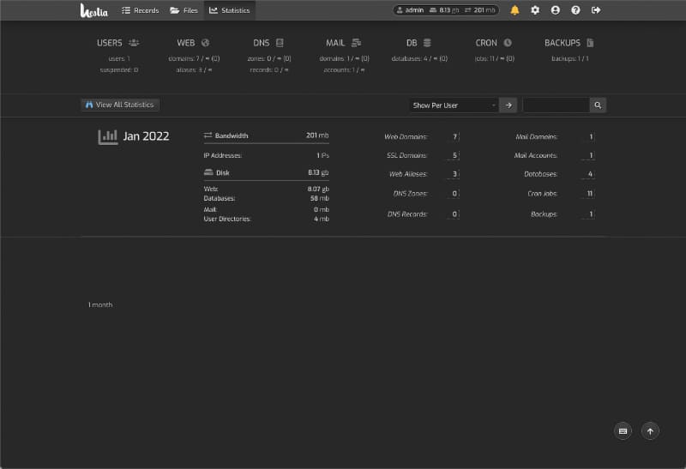Click the logout icon
The height and width of the screenshot is (469, 686).
pyautogui.click(x=596, y=10)
